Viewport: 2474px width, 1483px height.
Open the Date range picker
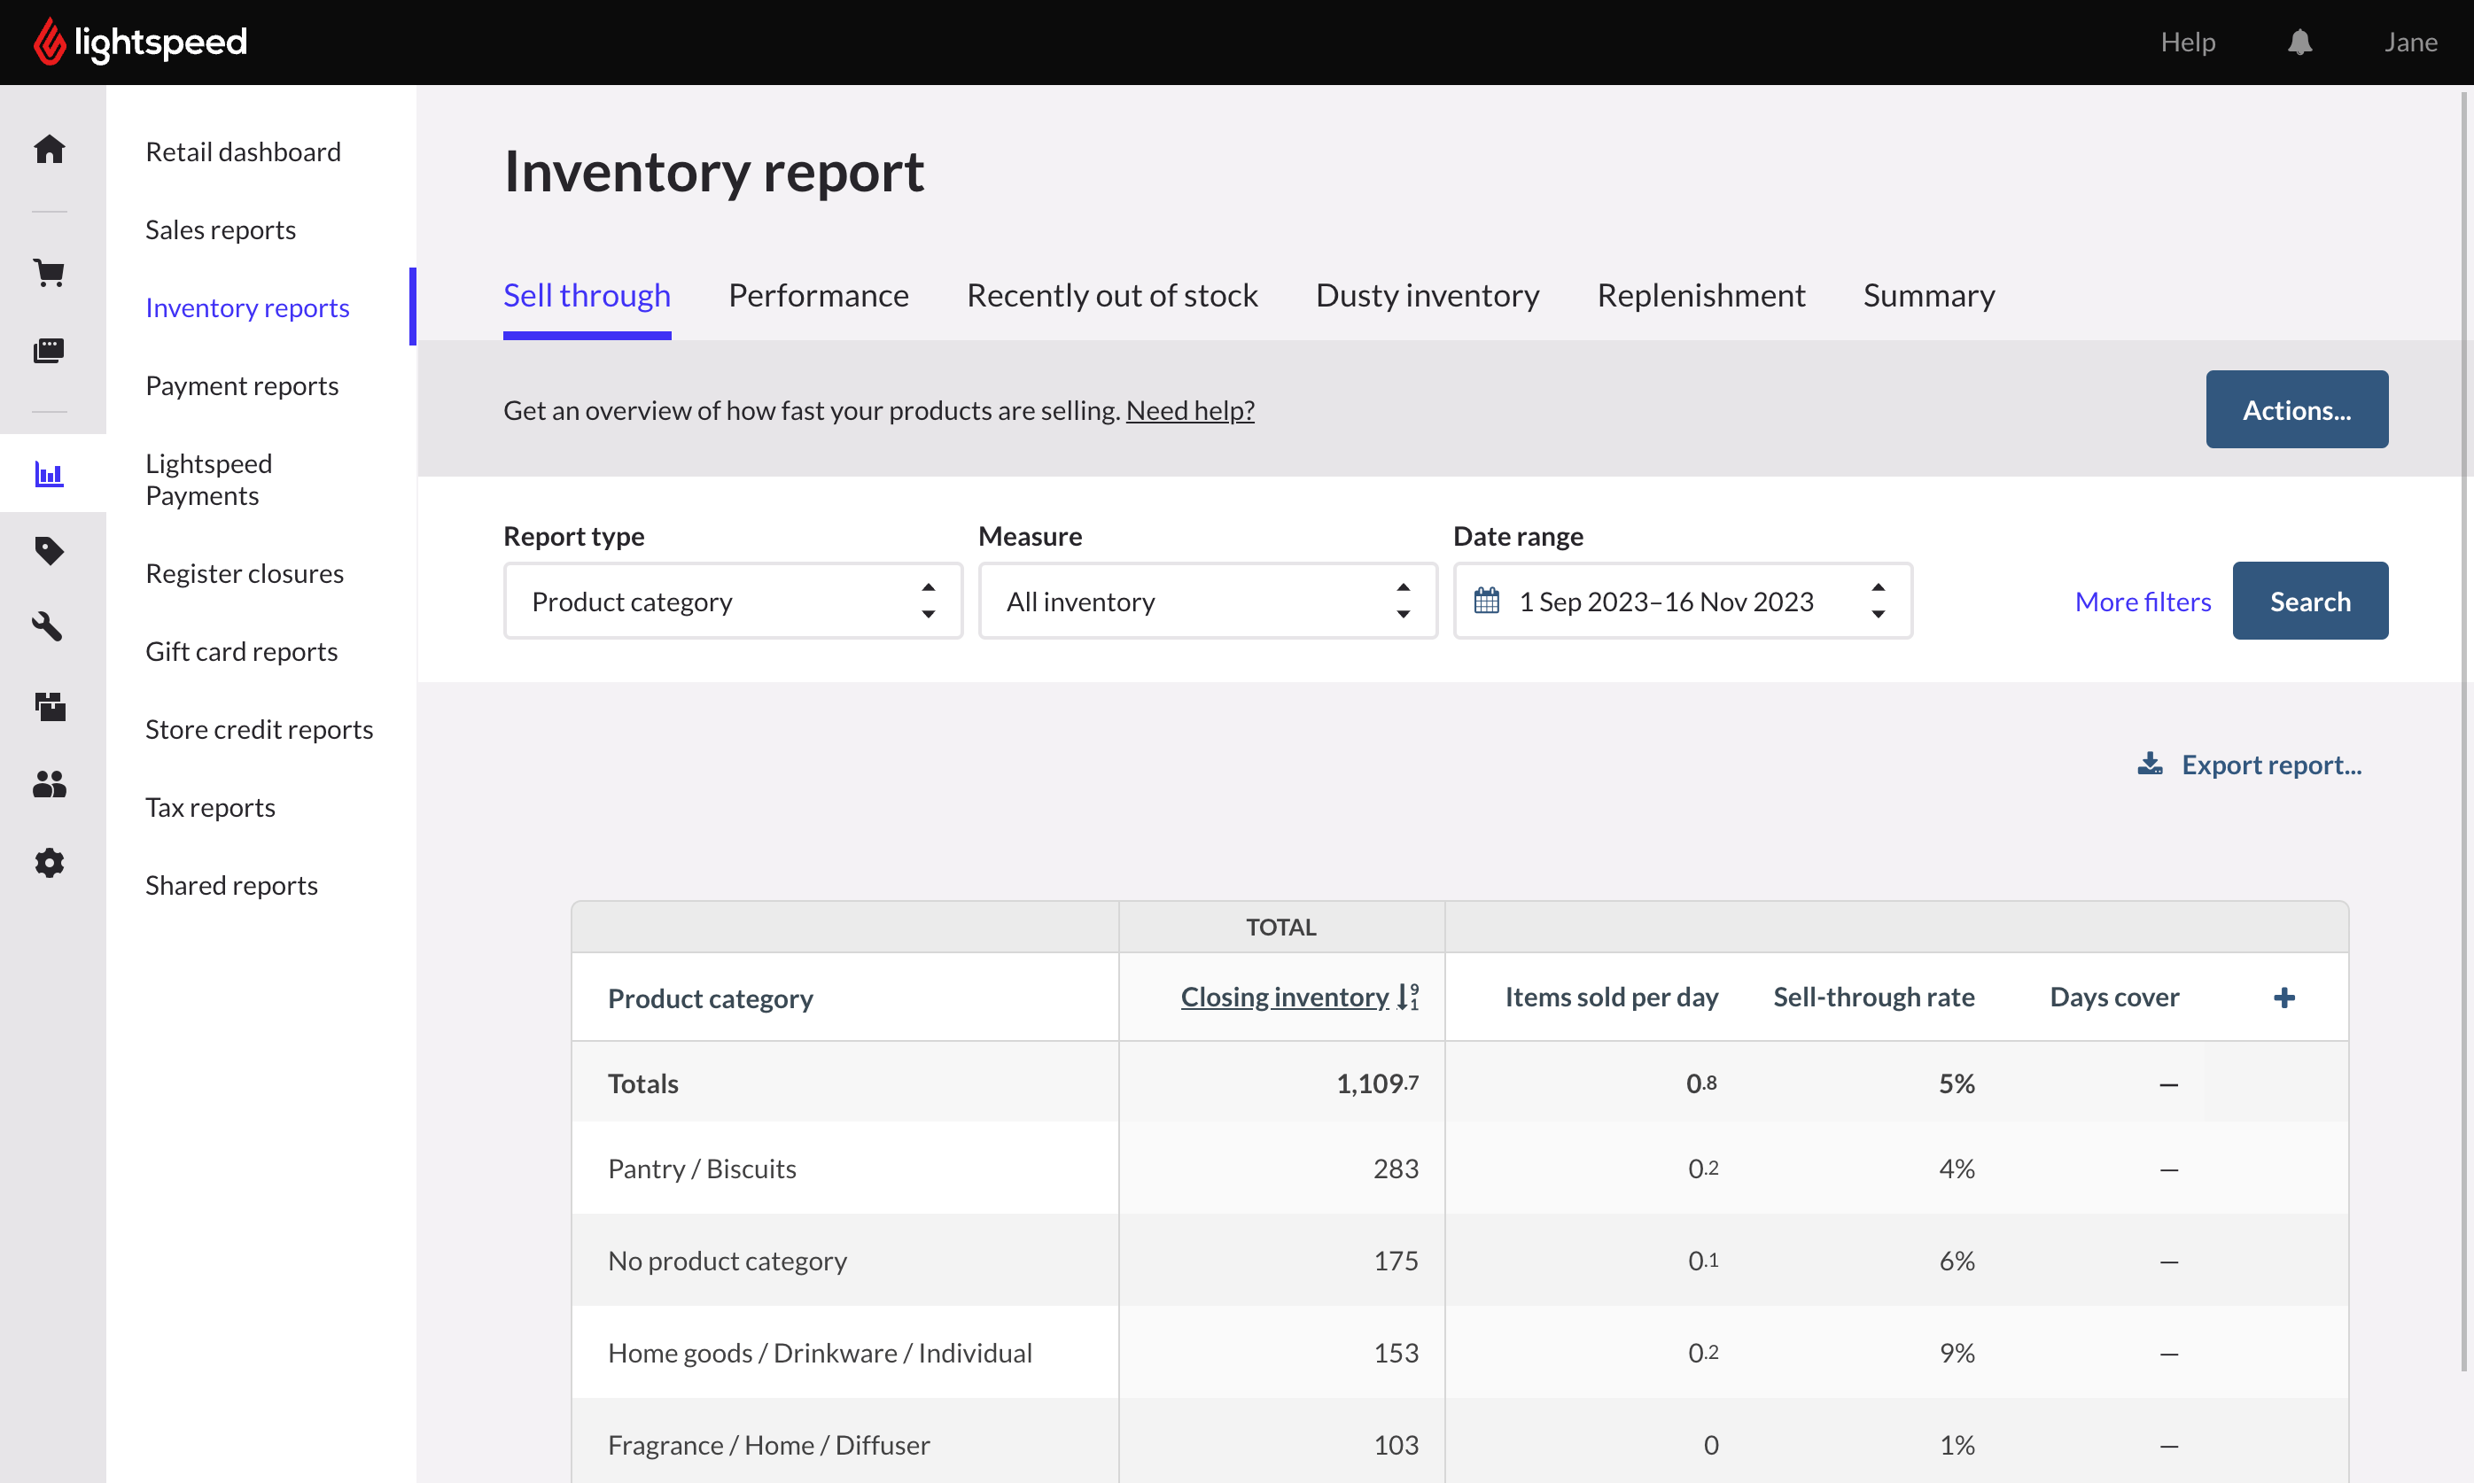[x=1683, y=601]
